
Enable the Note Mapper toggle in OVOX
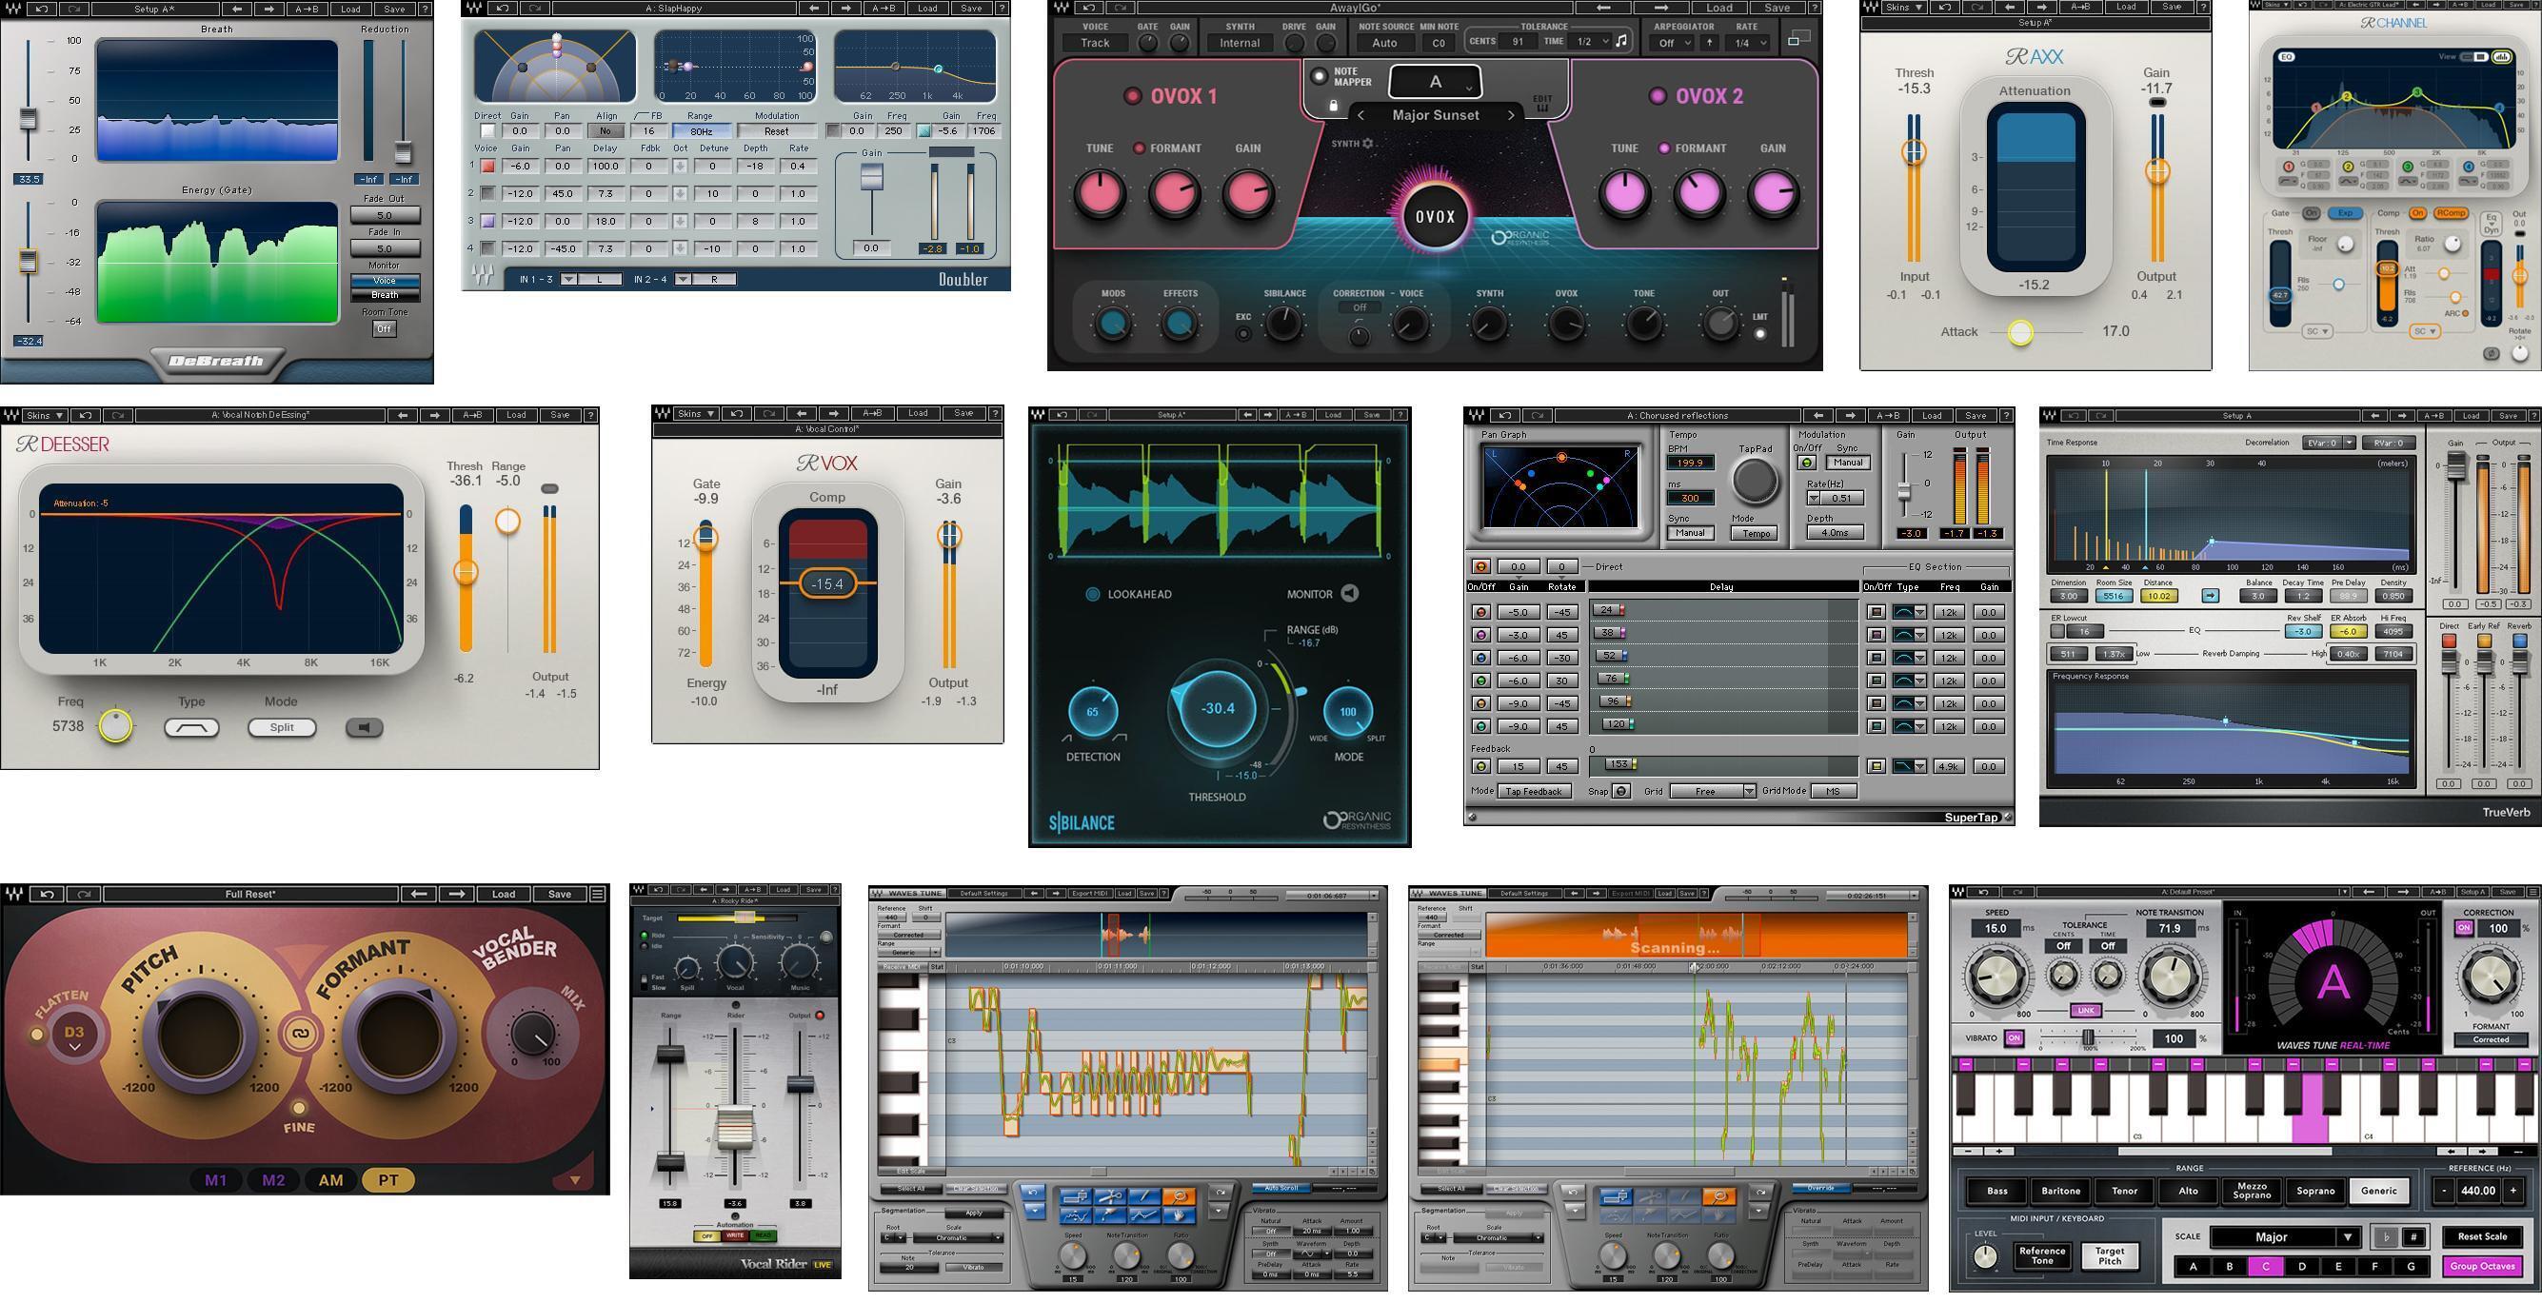click(1320, 76)
